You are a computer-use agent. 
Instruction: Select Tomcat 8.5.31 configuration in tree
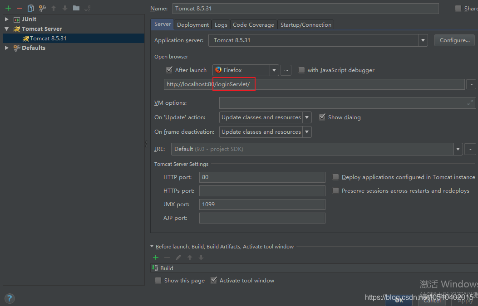pos(74,39)
